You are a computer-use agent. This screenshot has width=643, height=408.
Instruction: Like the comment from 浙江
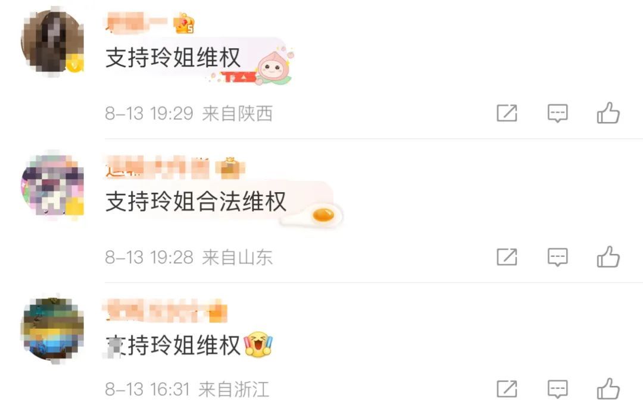tap(608, 389)
